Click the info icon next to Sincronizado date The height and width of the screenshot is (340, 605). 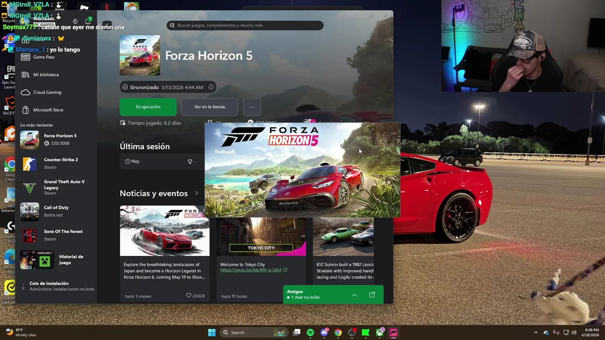click(211, 87)
